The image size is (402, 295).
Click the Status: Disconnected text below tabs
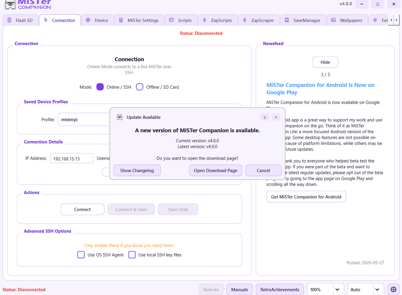[x=201, y=33]
